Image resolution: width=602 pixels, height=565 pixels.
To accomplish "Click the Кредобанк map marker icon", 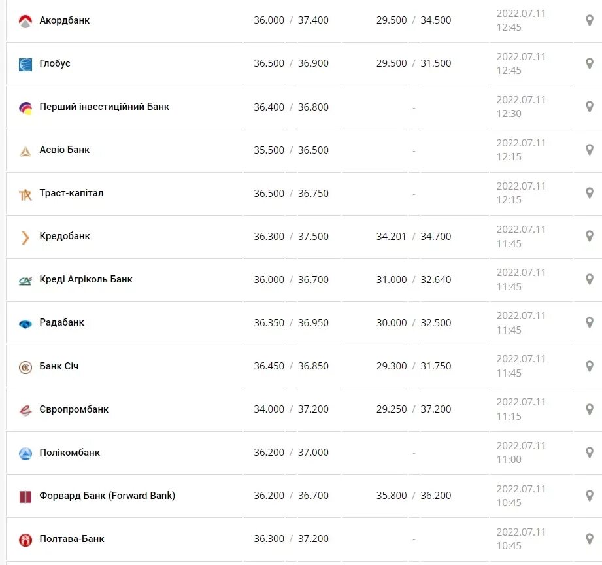I will pos(590,236).
